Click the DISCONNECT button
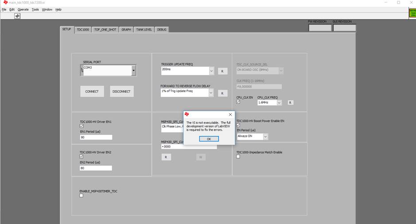416x224 pixels. pos(121,92)
